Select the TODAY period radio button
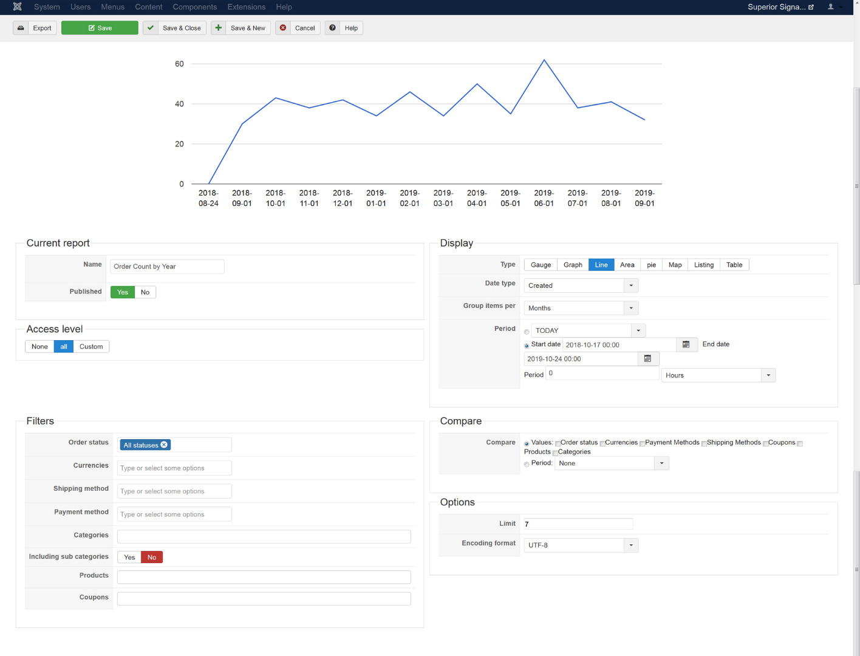 click(x=527, y=332)
